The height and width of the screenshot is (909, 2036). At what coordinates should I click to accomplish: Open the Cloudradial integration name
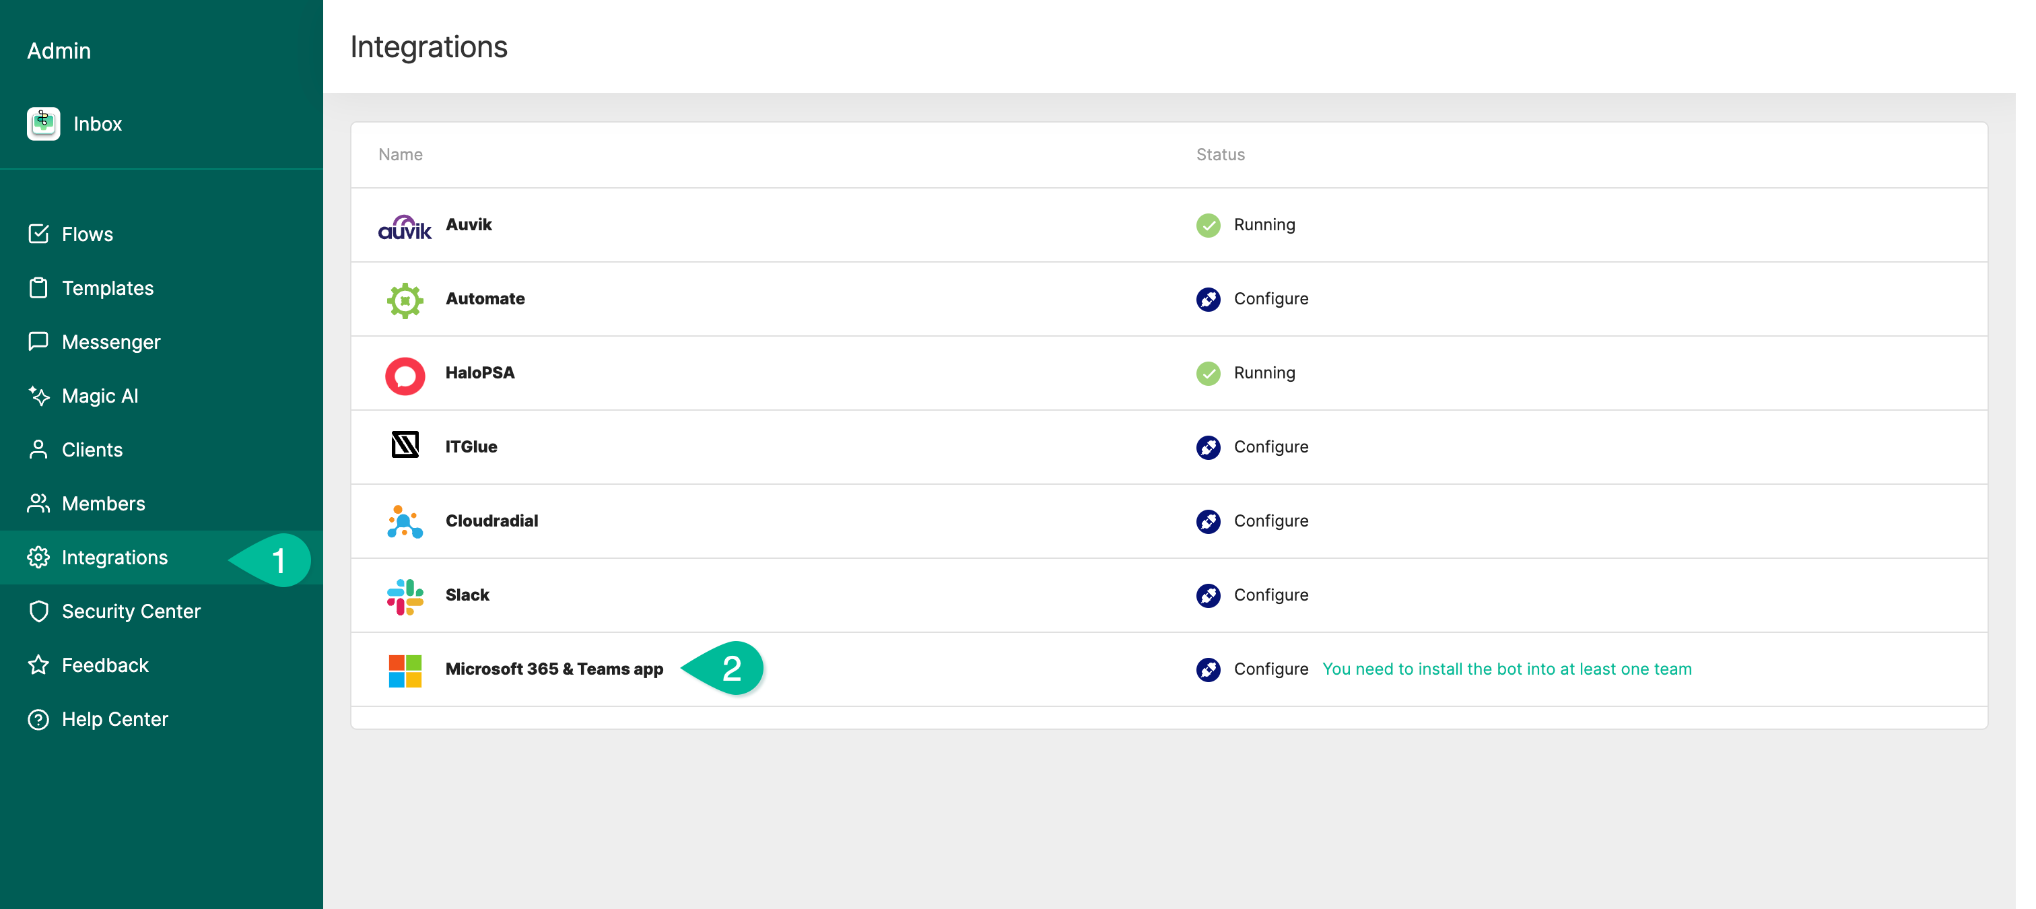[x=491, y=521]
